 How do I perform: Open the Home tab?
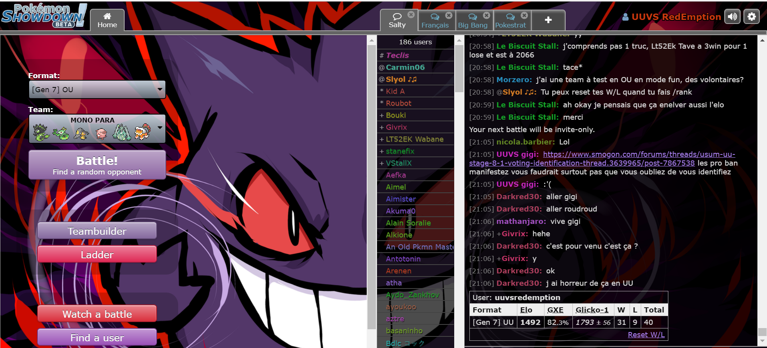[107, 20]
